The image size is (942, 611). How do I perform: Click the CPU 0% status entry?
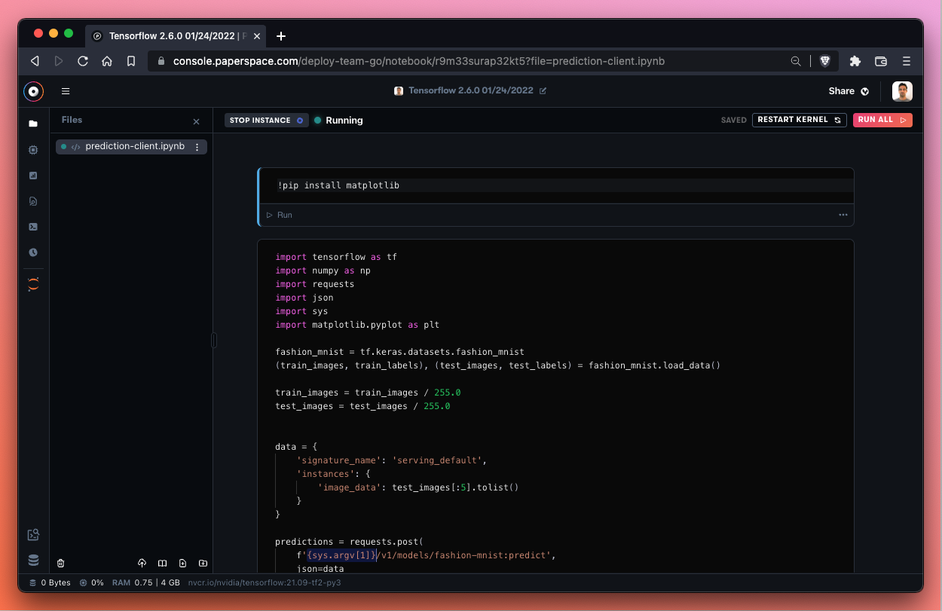point(91,582)
